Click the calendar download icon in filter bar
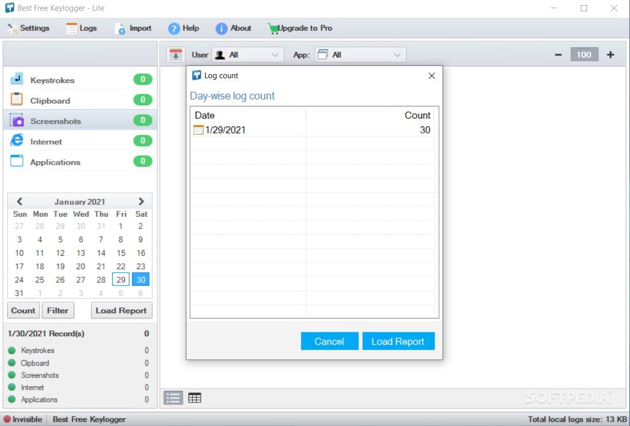The width and height of the screenshot is (630, 426). tap(176, 55)
